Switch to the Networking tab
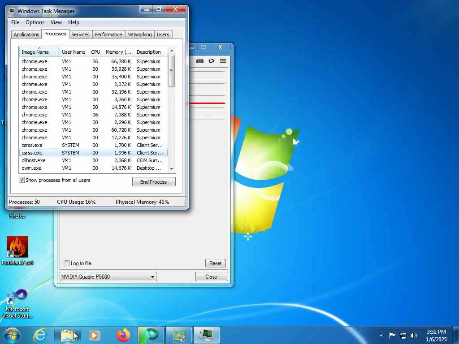The height and width of the screenshot is (344, 459). [x=139, y=34]
